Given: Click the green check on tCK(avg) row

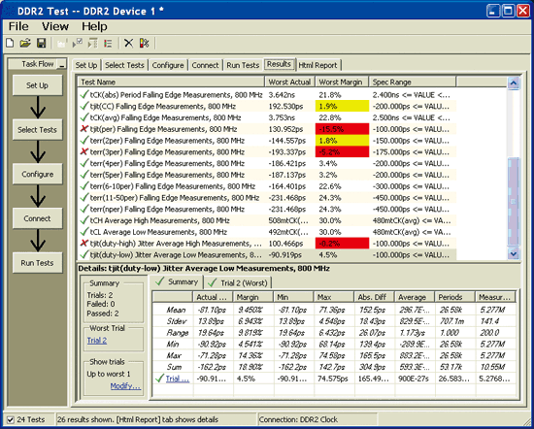Looking at the screenshot, I should click(x=84, y=117).
